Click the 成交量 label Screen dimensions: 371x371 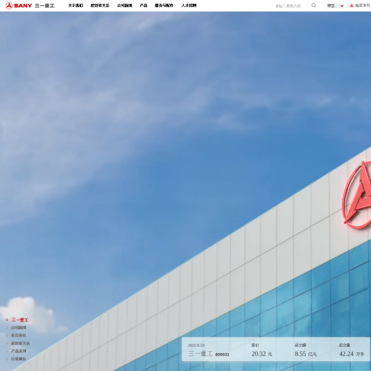click(344, 345)
